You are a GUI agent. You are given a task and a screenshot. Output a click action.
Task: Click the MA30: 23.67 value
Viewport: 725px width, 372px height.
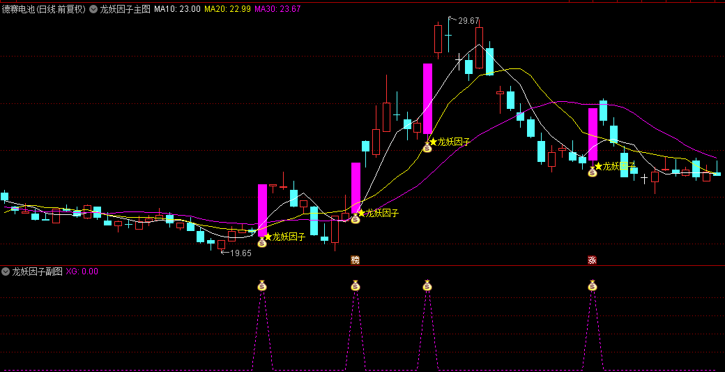(x=277, y=9)
